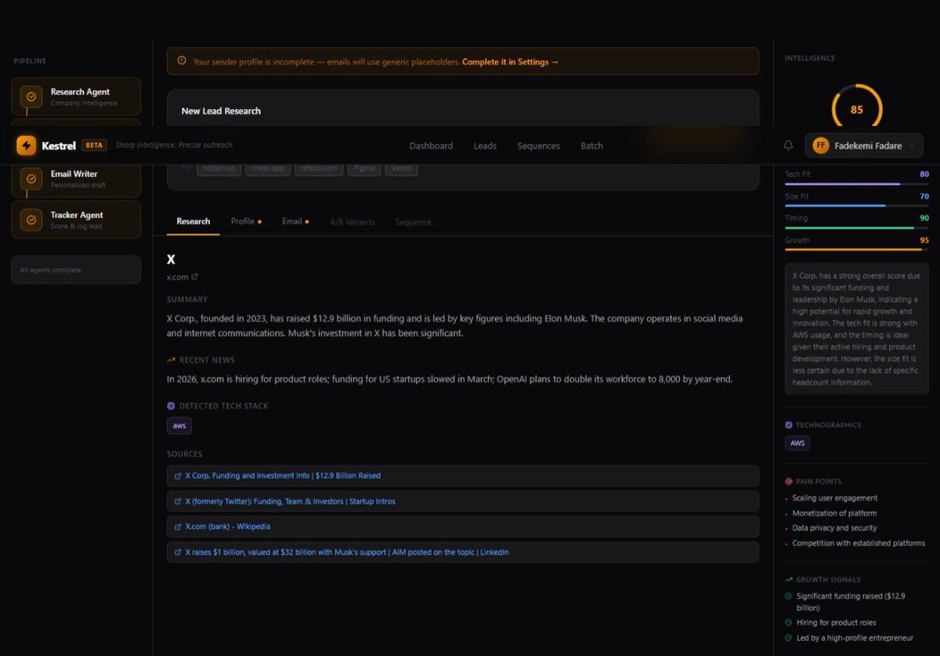
Task: Open X.com (bank) - Wikipedia source
Action: (x=462, y=527)
